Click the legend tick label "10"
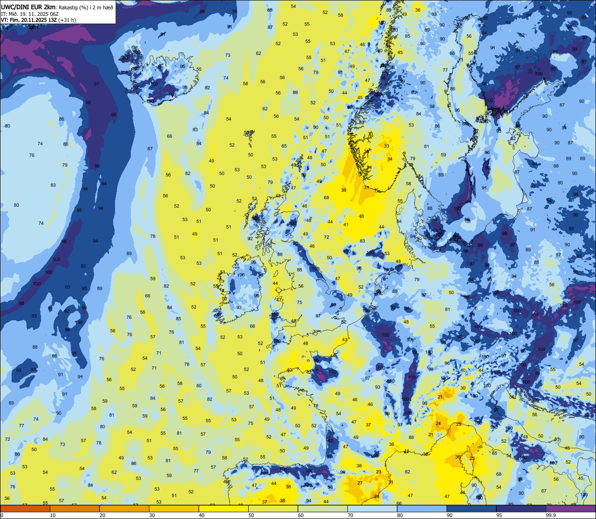The image size is (596, 519). (x=53, y=515)
